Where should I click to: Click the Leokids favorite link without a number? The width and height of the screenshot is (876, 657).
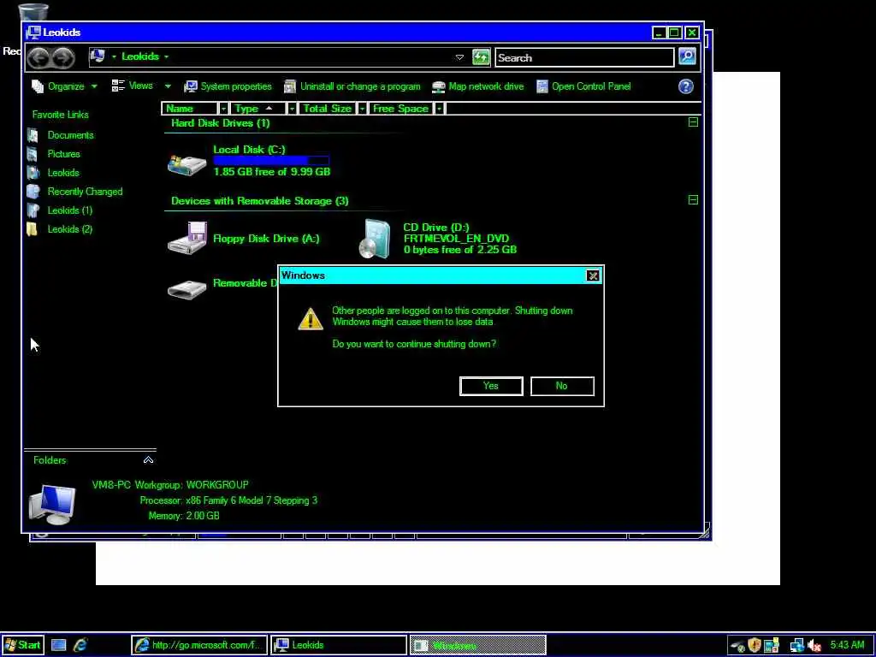(x=63, y=173)
